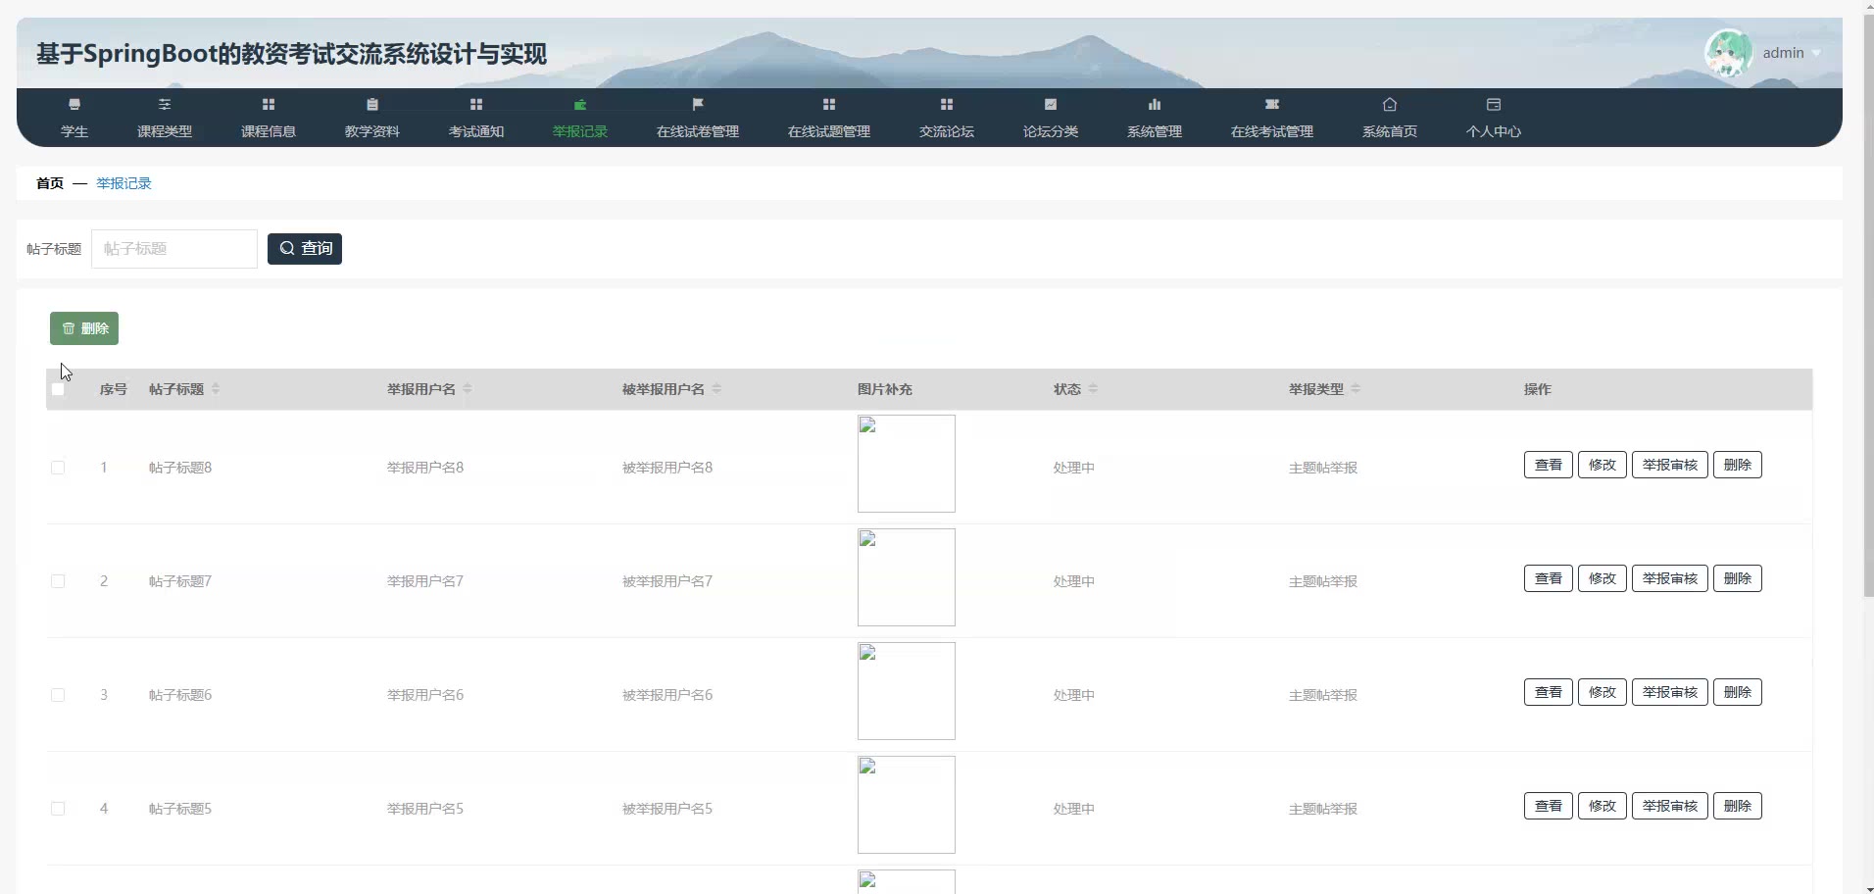The height and width of the screenshot is (894, 1874).
Task: Click 举报审核 for row 帖子标题6
Action: click(1670, 692)
